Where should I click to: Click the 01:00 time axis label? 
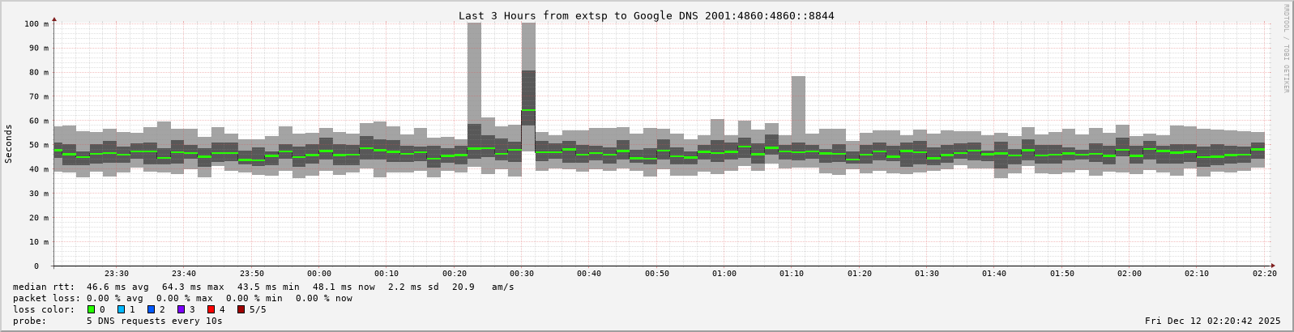point(724,274)
